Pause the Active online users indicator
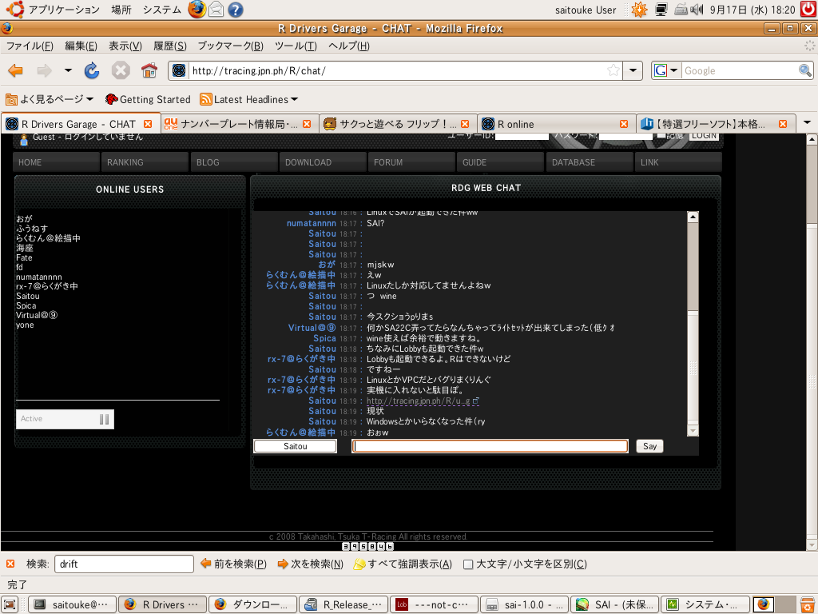818x614 pixels. click(x=104, y=419)
